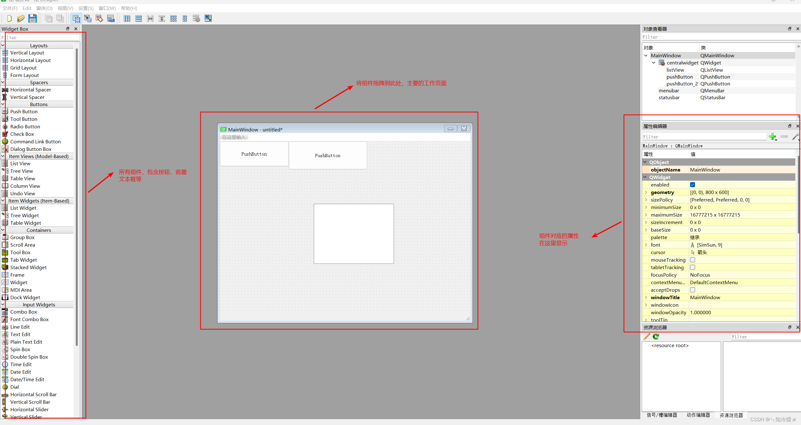This screenshot has height=425, width=801.
Task: Open the Edit menu
Action: tap(27, 8)
